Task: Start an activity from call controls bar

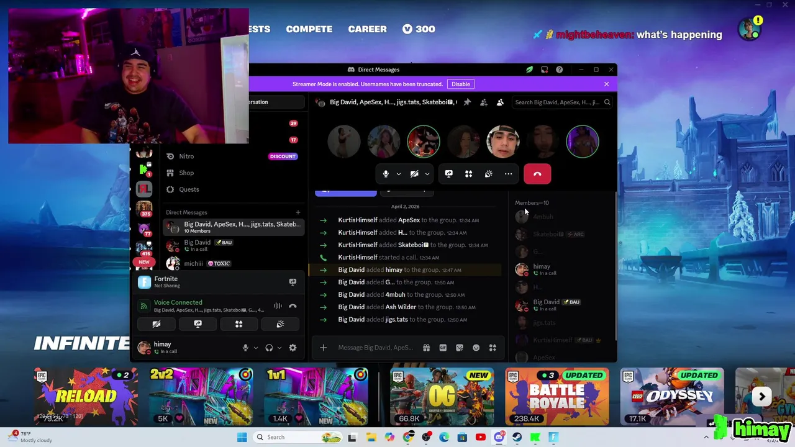Action: [468, 174]
